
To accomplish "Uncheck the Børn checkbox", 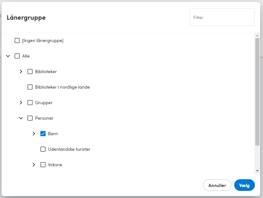I will [43, 134].
